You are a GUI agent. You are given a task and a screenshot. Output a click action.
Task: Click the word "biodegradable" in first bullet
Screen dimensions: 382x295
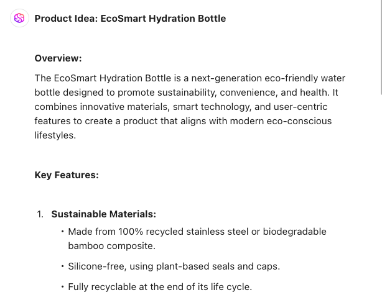coord(294,232)
